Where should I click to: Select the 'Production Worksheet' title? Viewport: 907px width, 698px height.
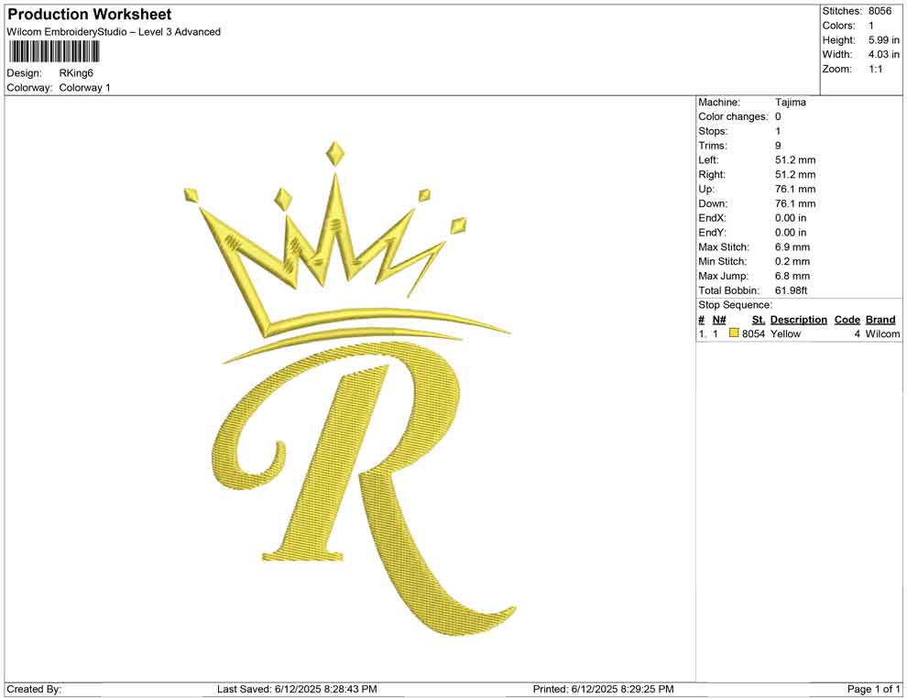[x=90, y=15]
